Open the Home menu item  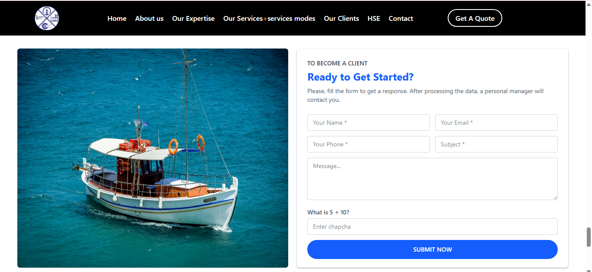(x=117, y=19)
